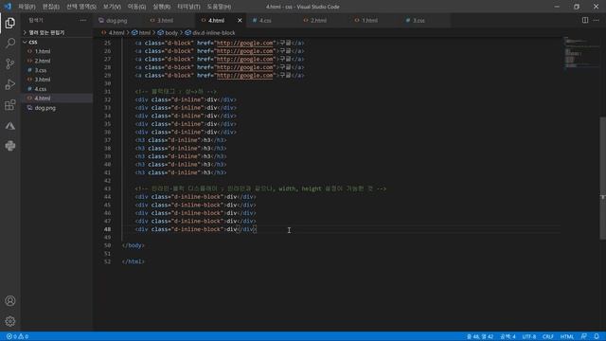The height and width of the screenshot is (341, 606).
Task: Click the feedback icon in status bar
Action: coord(583,336)
